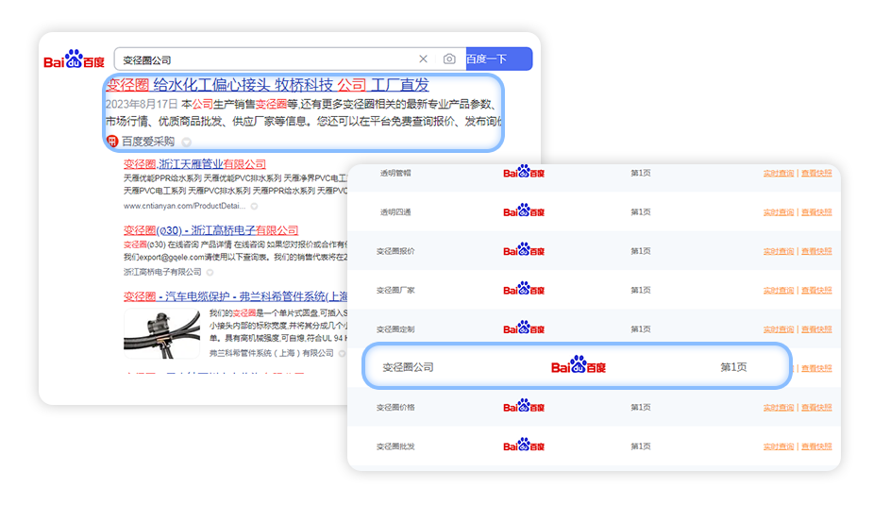
Task: Click 第1页 in the 变径圈批发 row
Action: pos(640,446)
